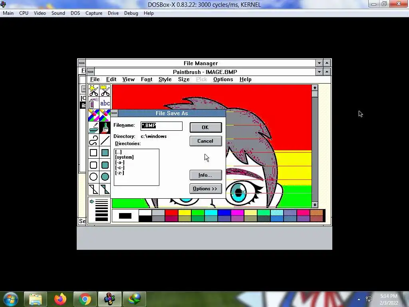
Task: Pick the hollow Rounded Box tool
Action: click(93, 165)
